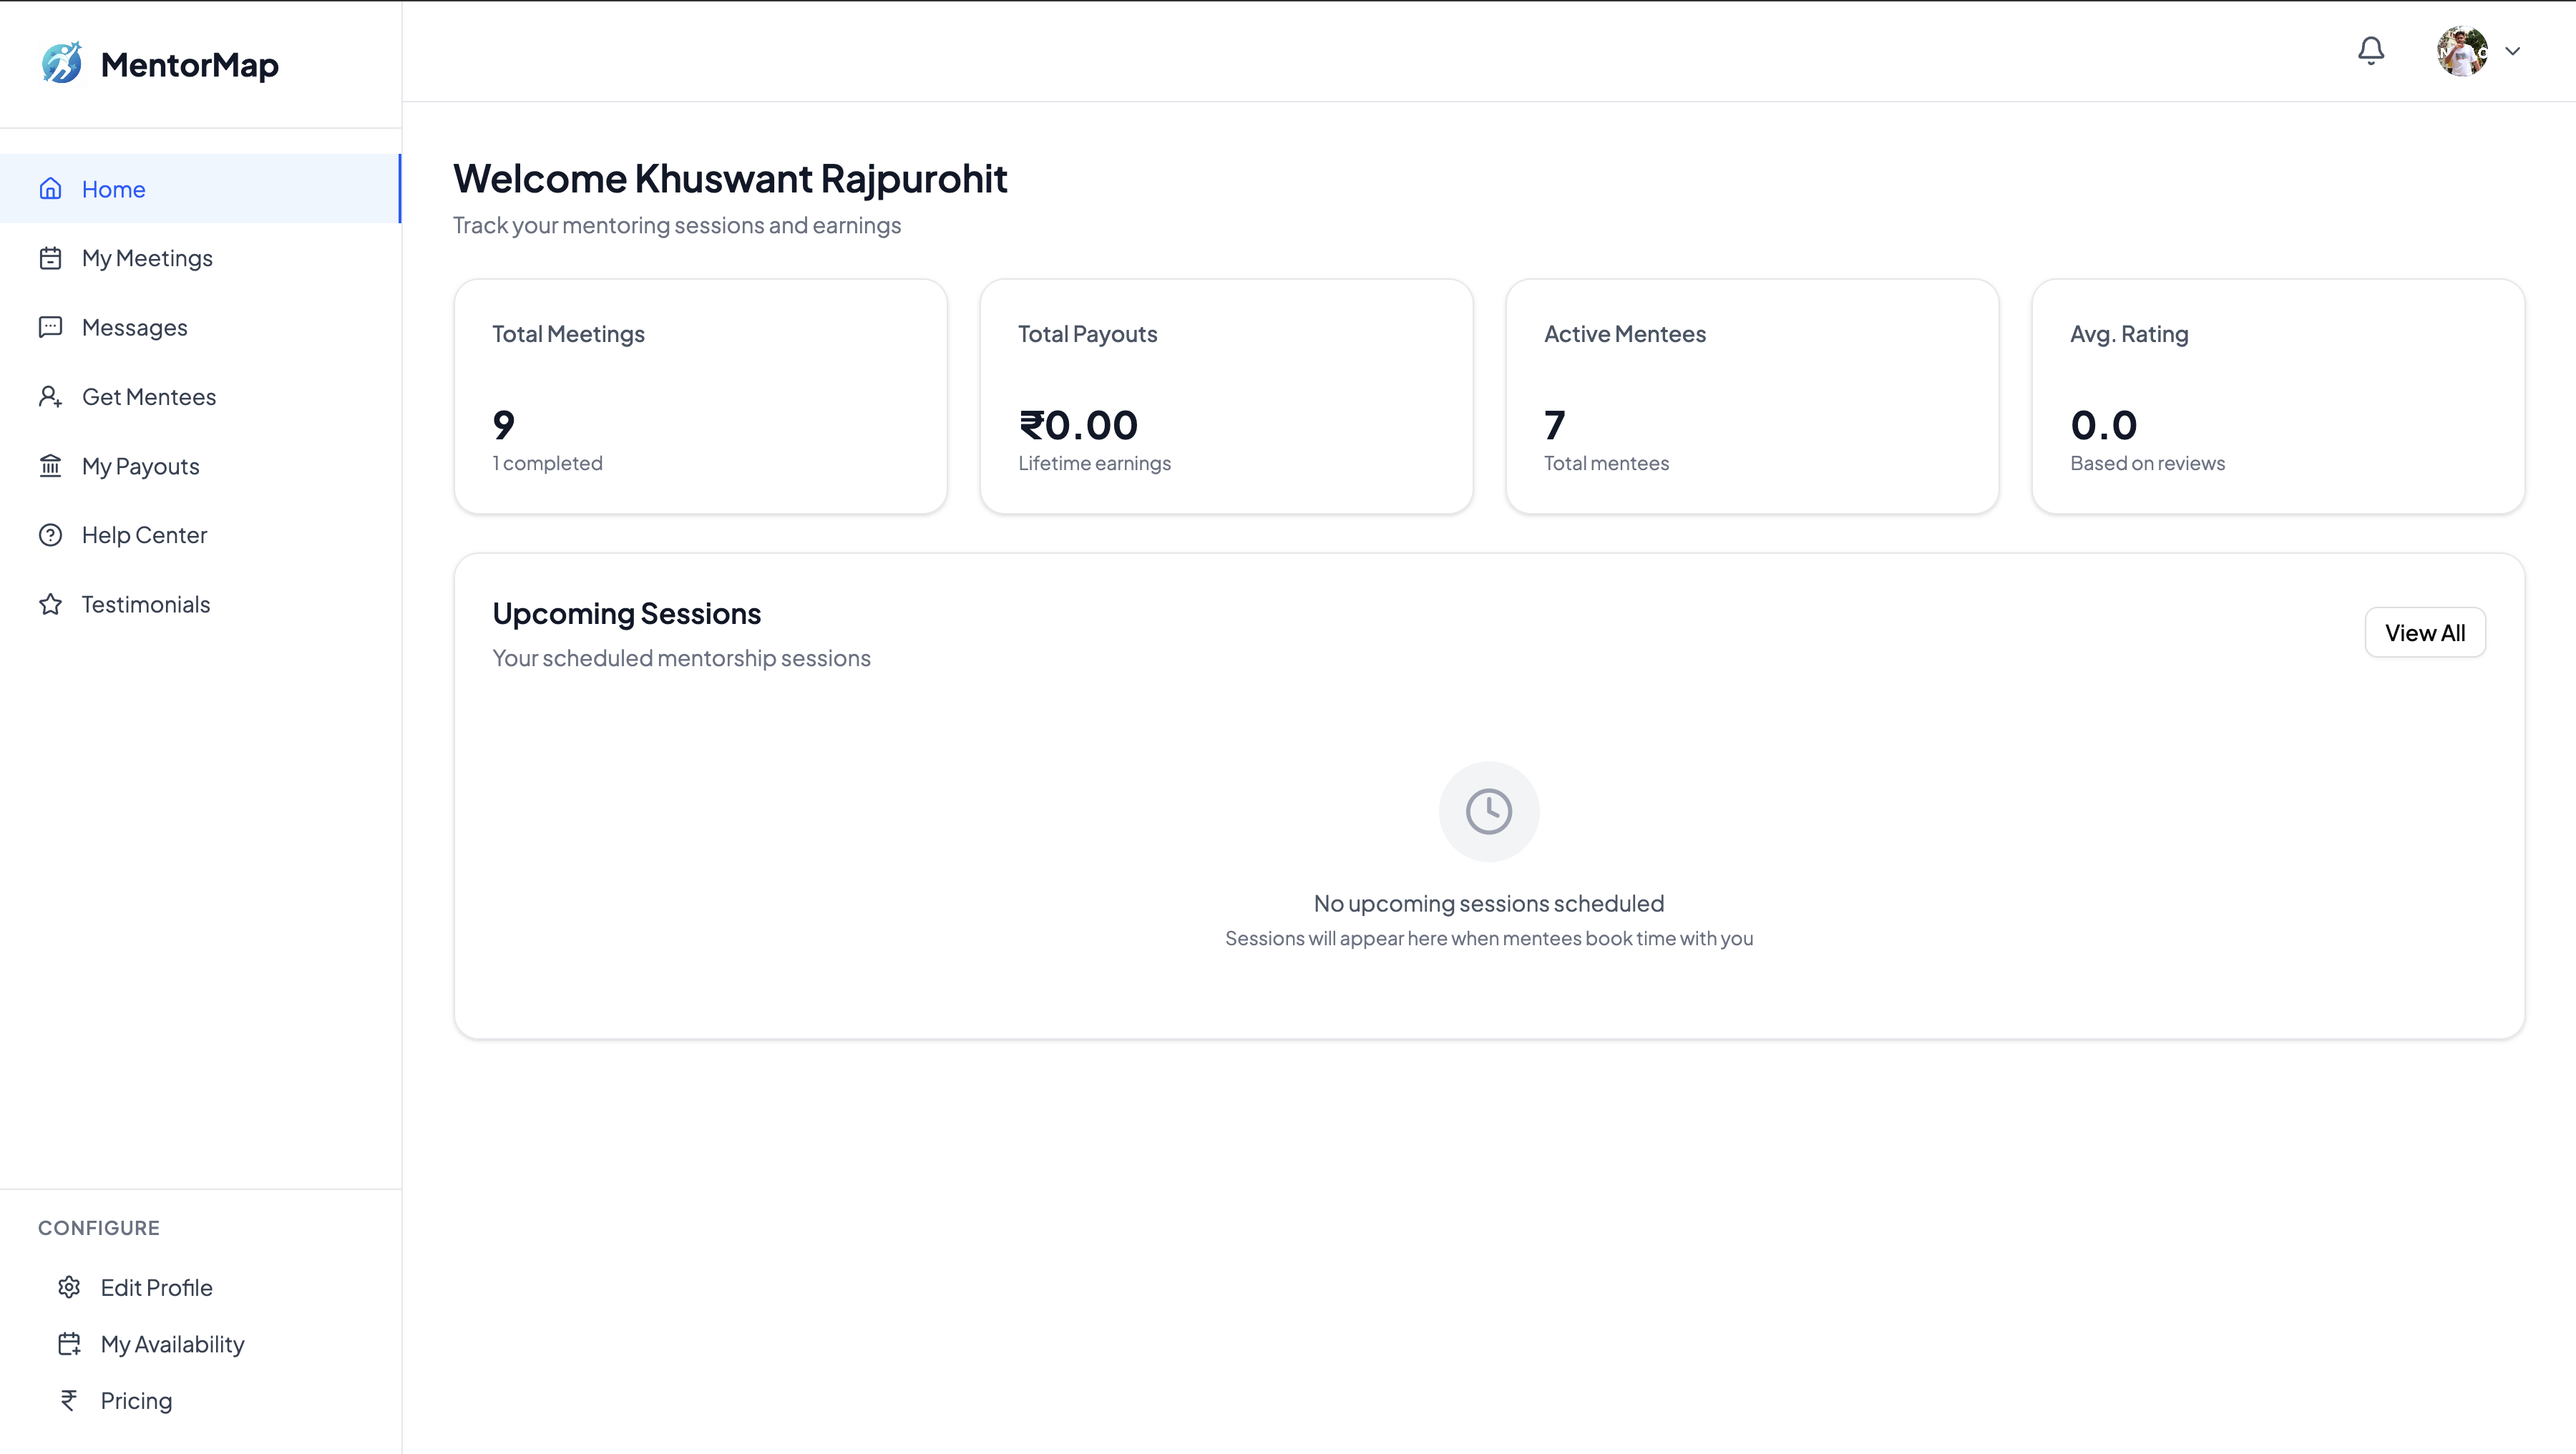Select the Testimonials star icon

pos(51,603)
